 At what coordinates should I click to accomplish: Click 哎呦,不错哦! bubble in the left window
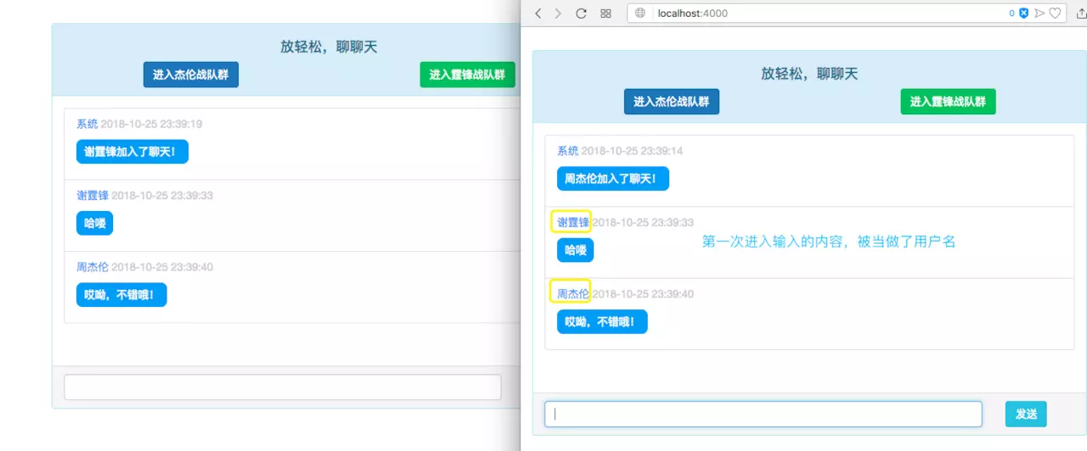pos(121,294)
